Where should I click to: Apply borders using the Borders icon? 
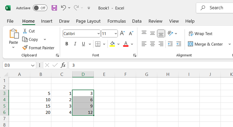[x=98, y=44]
